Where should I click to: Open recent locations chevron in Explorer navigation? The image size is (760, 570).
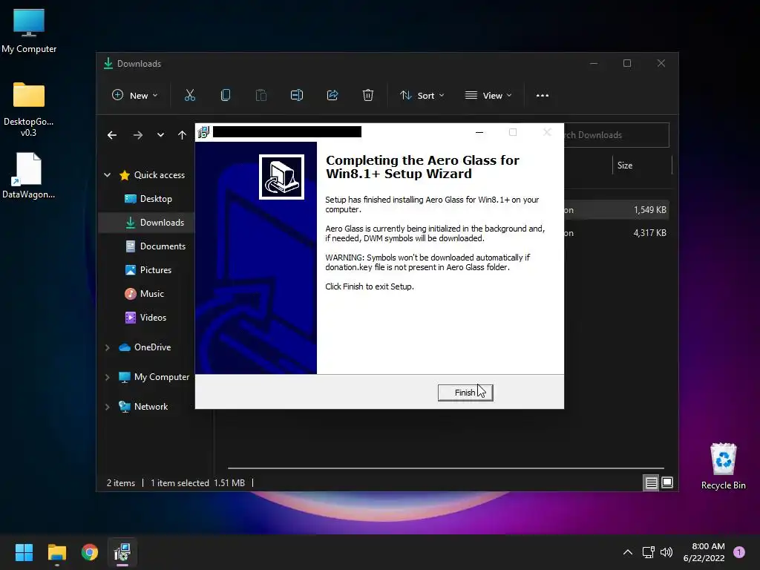click(160, 135)
